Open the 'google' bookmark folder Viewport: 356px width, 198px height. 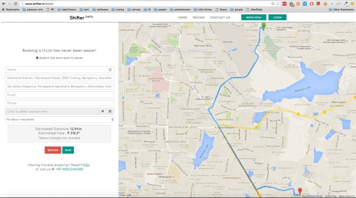(x=236, y=10)
